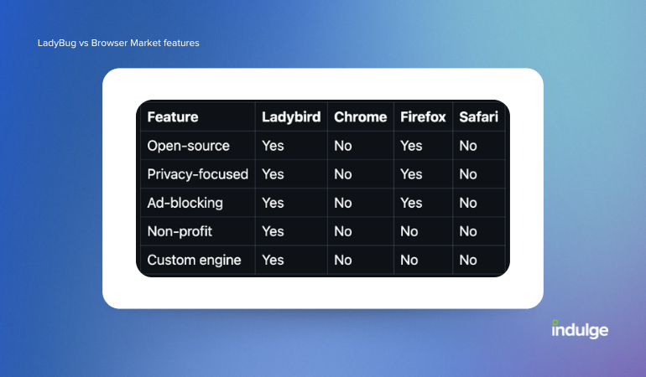Click Chrome's No for Non-profit
Viewport: 646px width, 377px height.
343,231
